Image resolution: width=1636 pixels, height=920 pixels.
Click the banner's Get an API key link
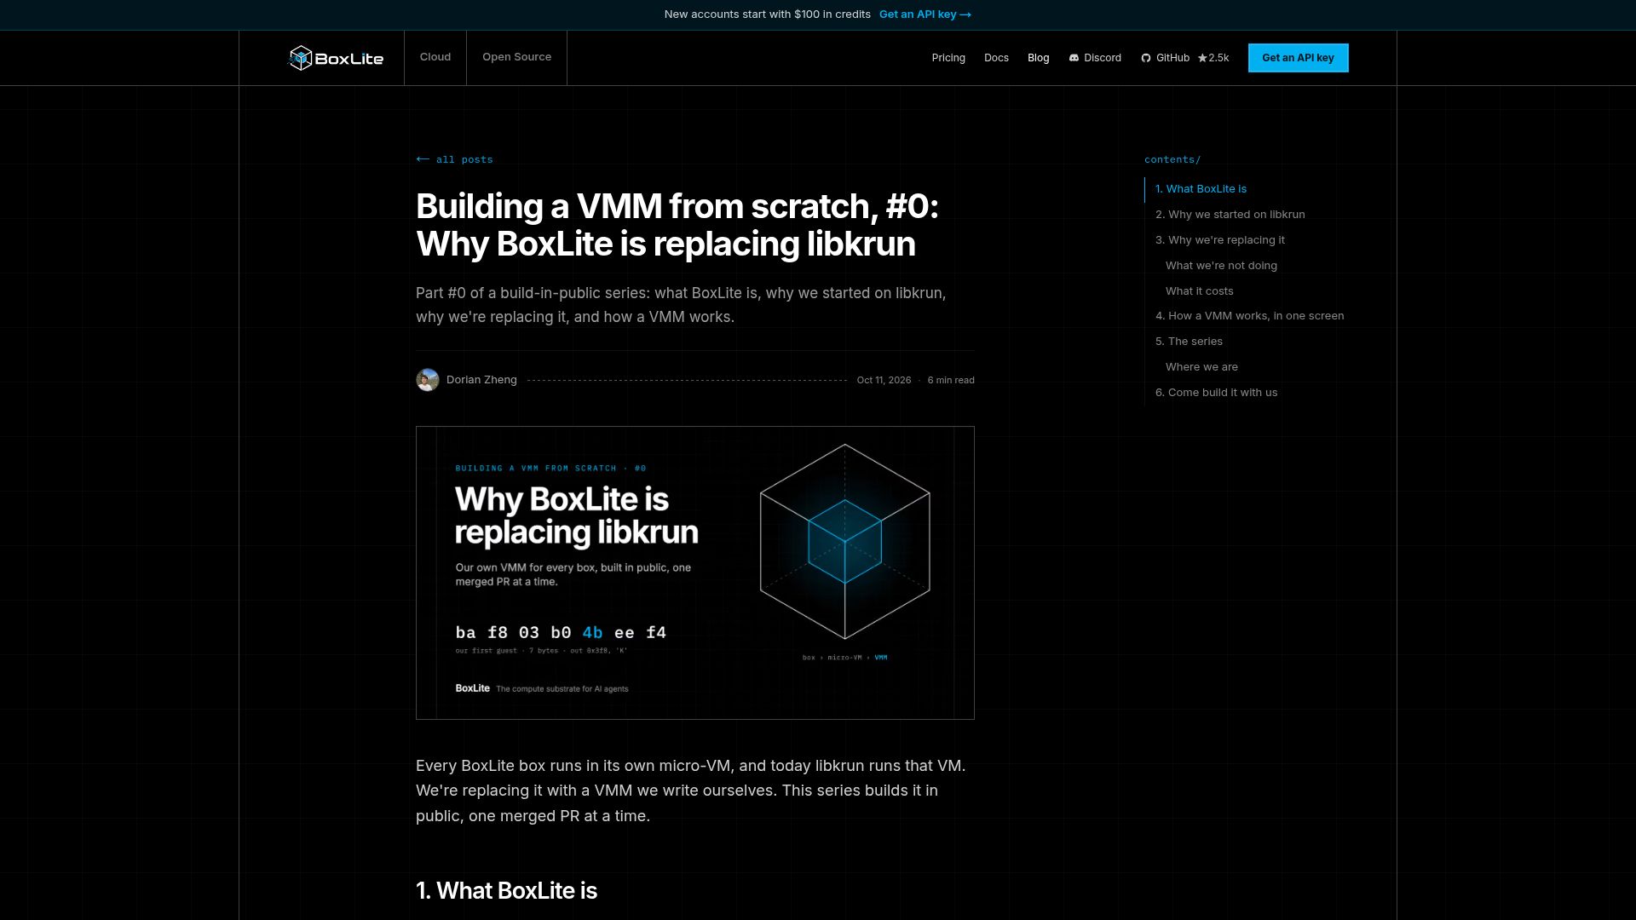pos(925,14)
